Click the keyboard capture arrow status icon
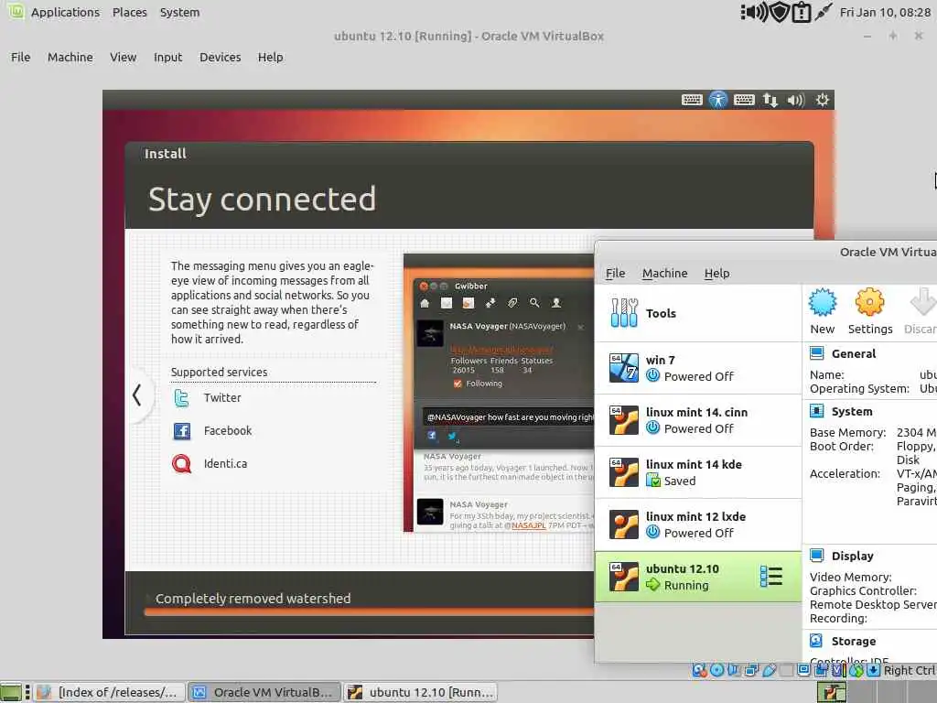The height and width of the screenshot is (703, 937). pos(873,670)
